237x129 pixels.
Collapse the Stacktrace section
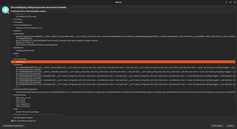point(12,64)
